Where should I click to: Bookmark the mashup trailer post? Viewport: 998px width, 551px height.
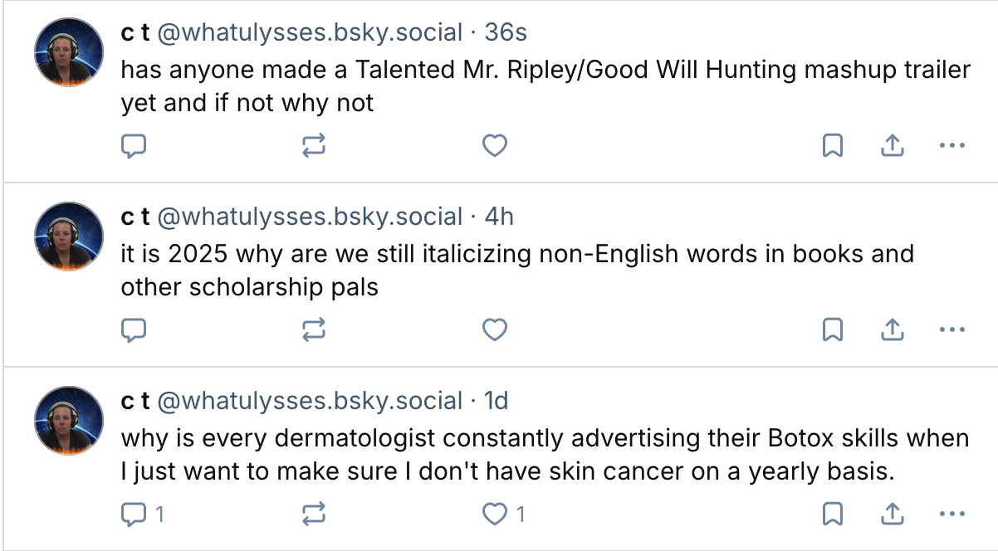point(832,147)
